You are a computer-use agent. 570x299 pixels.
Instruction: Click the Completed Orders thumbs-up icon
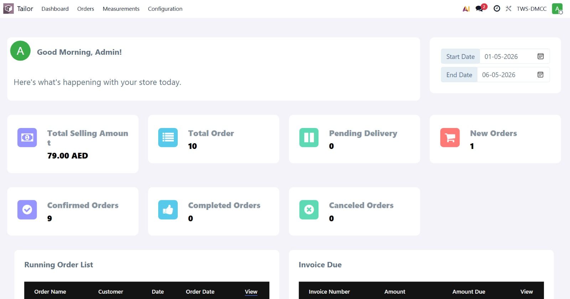(x=168, y=210)
